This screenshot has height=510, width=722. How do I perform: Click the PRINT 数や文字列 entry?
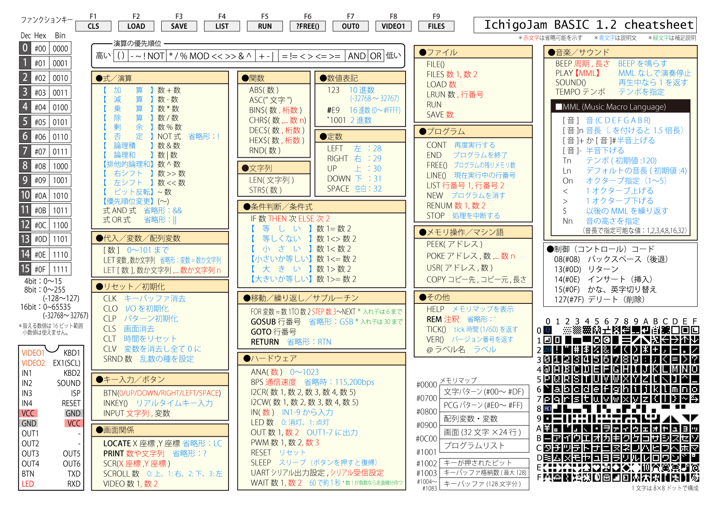155,453
